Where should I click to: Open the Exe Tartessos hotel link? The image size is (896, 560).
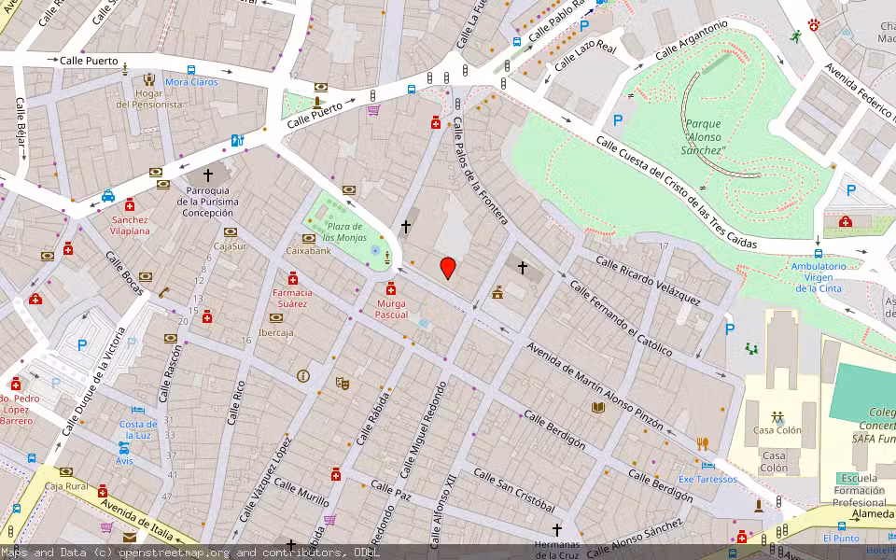click(707, 480)
